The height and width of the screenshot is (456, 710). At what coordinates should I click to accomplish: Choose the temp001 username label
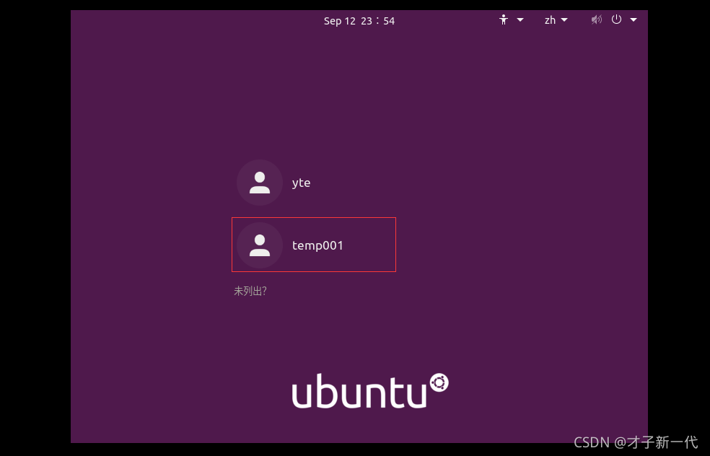[x=317, y=245]
